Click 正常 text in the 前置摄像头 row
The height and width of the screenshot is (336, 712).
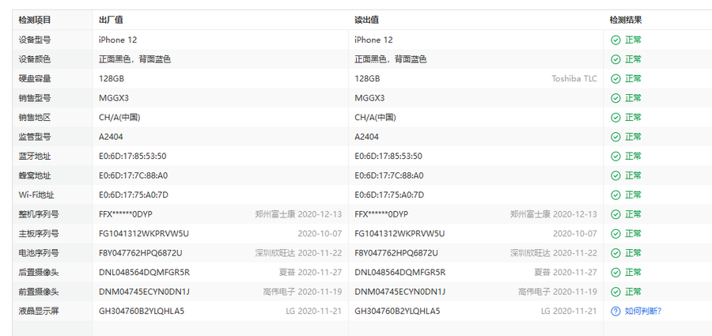click(x=633, y=292)
